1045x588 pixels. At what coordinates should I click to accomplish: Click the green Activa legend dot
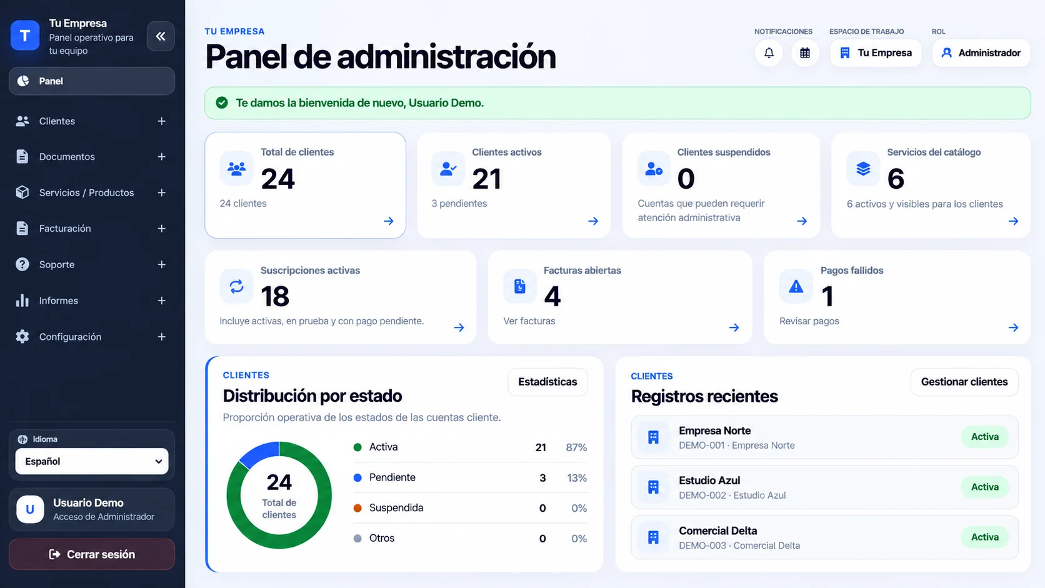coord(357,447)
